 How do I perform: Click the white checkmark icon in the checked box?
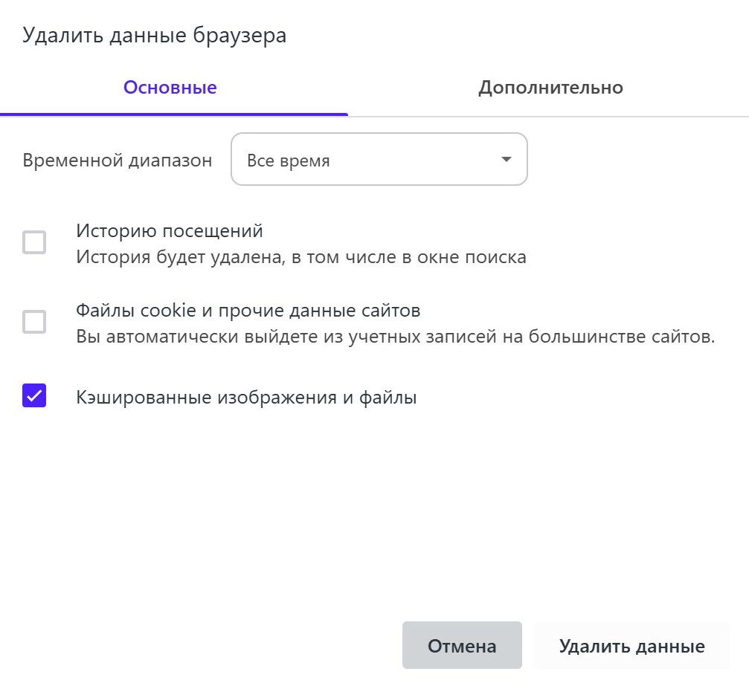coord(34,396)
